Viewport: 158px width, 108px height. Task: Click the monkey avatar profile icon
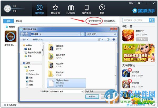7,9
